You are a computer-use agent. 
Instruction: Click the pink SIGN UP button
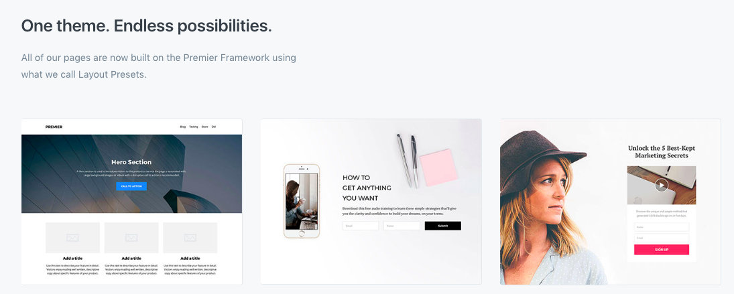[x=662, y=250]
